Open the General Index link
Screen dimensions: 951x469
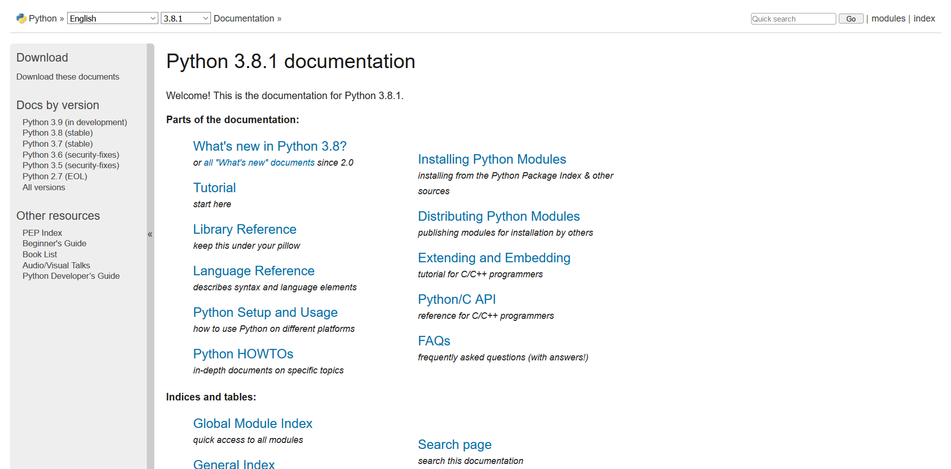(x=234, y=464)
